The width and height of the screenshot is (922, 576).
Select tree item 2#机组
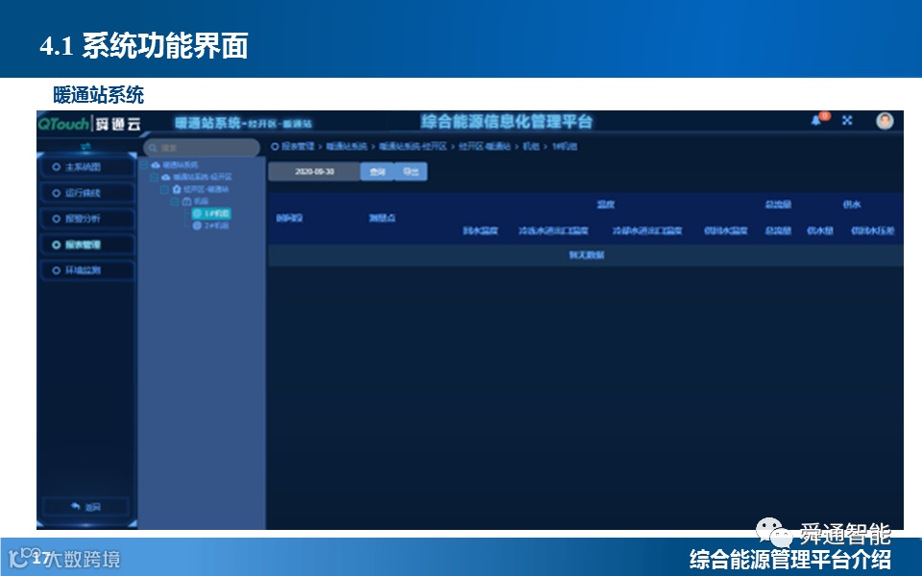pyautogui.click(x=211, y=226)
